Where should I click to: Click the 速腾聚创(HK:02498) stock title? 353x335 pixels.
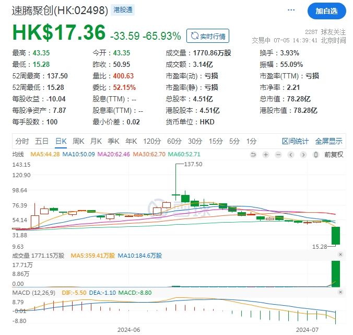click(60, 10)
